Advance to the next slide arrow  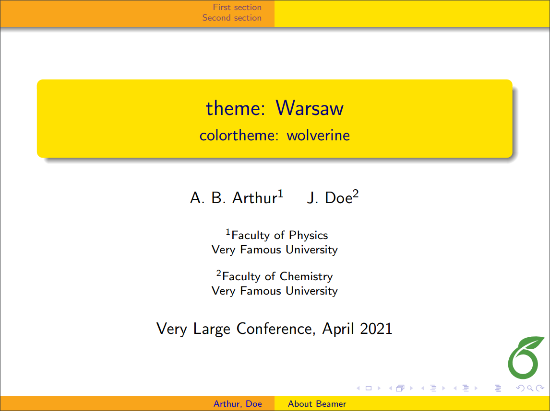pos(379,388)
